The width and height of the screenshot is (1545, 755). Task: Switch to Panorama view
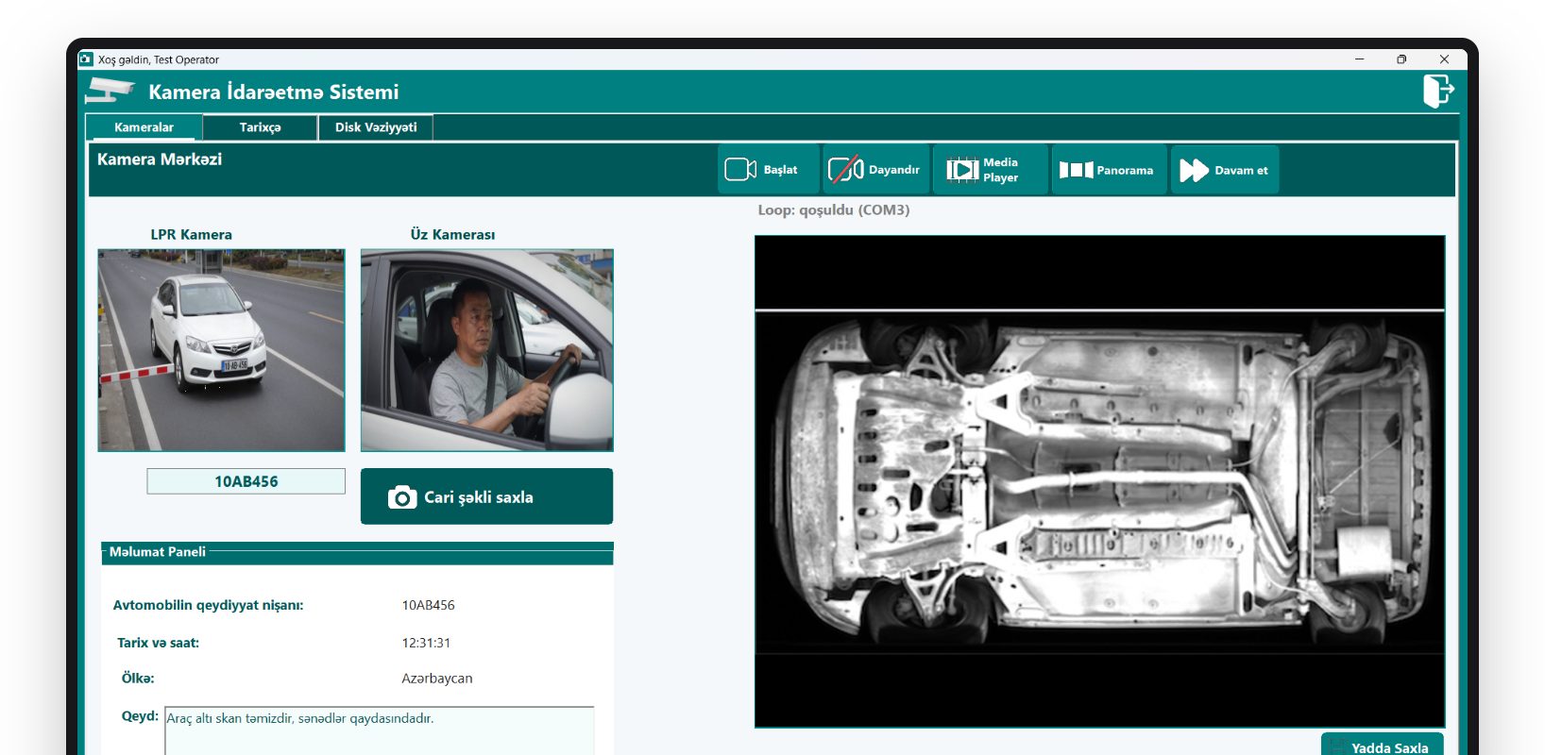coord(1109,170)
